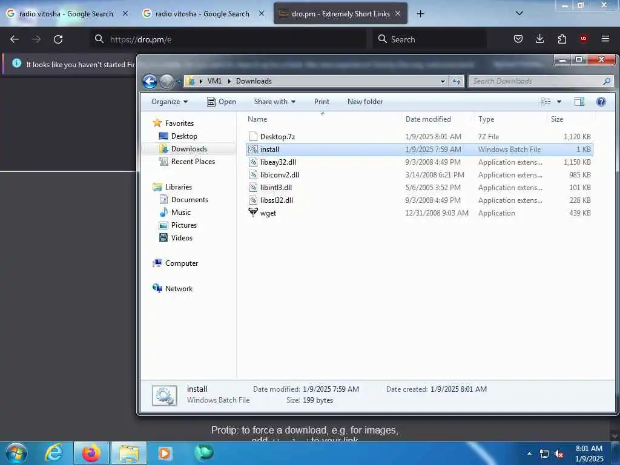
Task: Open Explorer recent pages dropdown arrow
Action: [x=179, y=82]
